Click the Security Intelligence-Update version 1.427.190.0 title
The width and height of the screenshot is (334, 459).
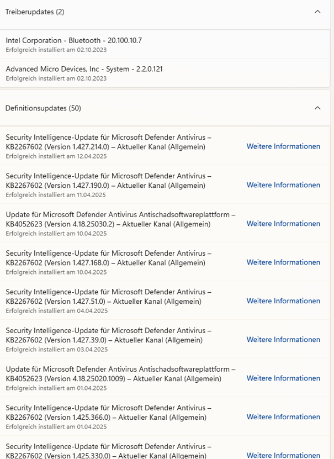coord(109,181)
